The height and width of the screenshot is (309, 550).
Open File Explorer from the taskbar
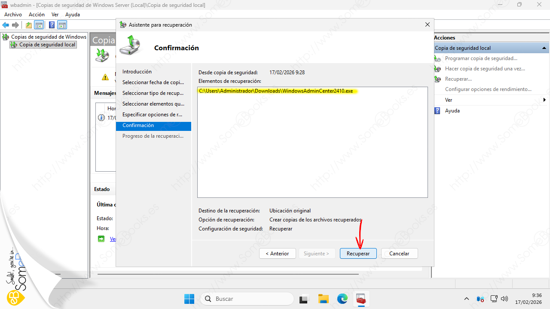(323, 299)
